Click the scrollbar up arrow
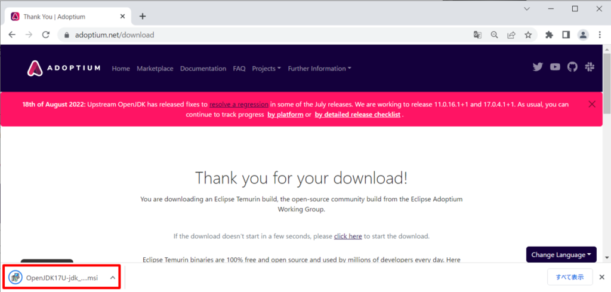Viewport: 611px width, 292px height. pos(607,48)
